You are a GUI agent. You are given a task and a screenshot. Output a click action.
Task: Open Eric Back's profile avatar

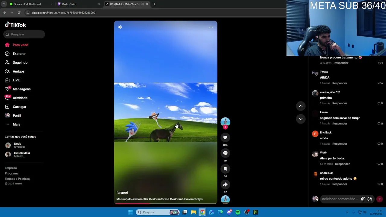pyautogui.click(x=315, y=134)
